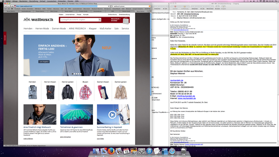
Task: Click the Warenkorb button
Action: click(116, 19)
